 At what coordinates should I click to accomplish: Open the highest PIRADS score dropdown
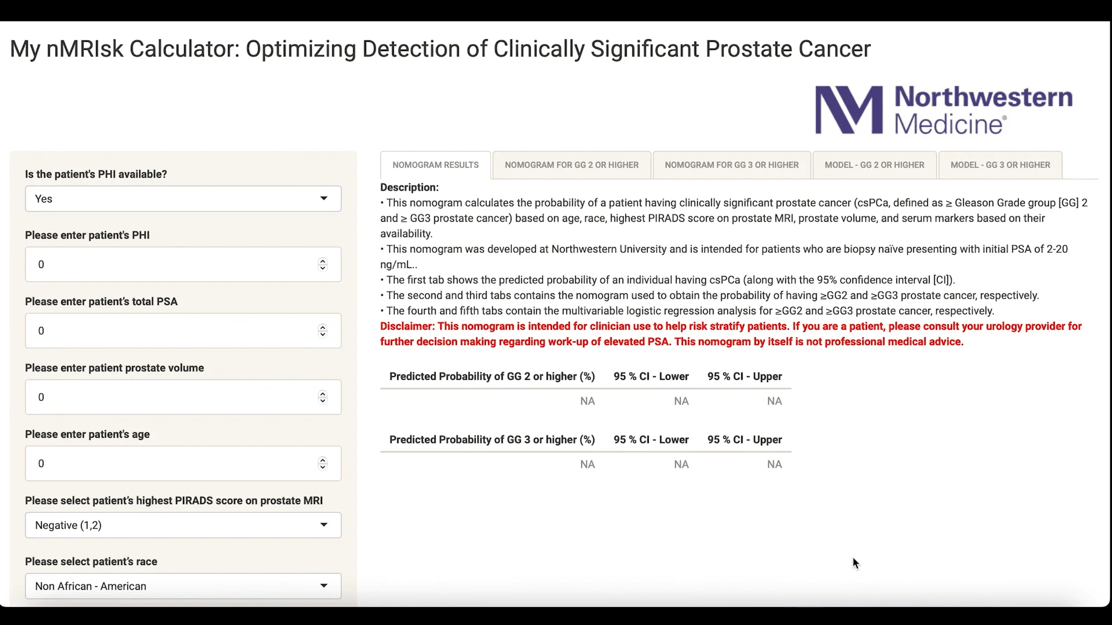click(182, 525)
